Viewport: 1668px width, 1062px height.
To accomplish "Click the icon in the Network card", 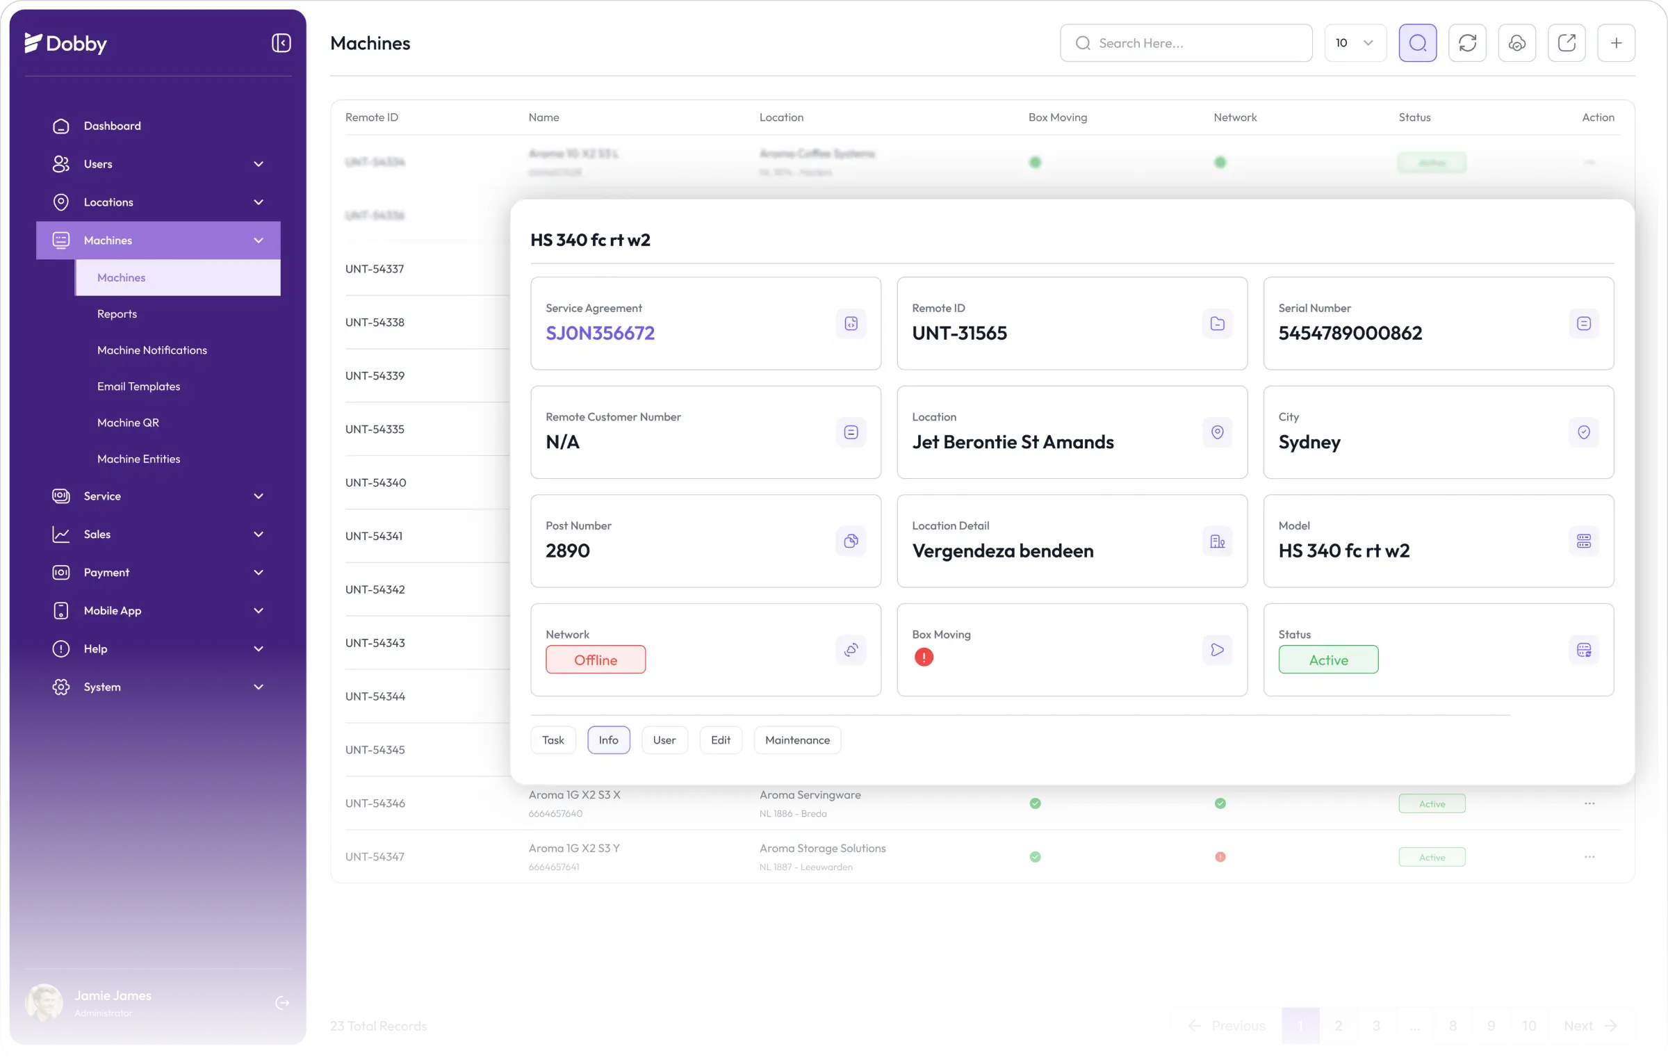I will 851,650.
